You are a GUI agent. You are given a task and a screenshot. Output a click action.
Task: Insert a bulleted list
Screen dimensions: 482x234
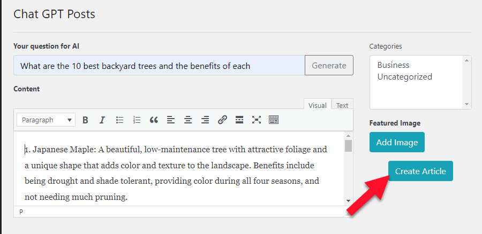click(x=119, y=120)
